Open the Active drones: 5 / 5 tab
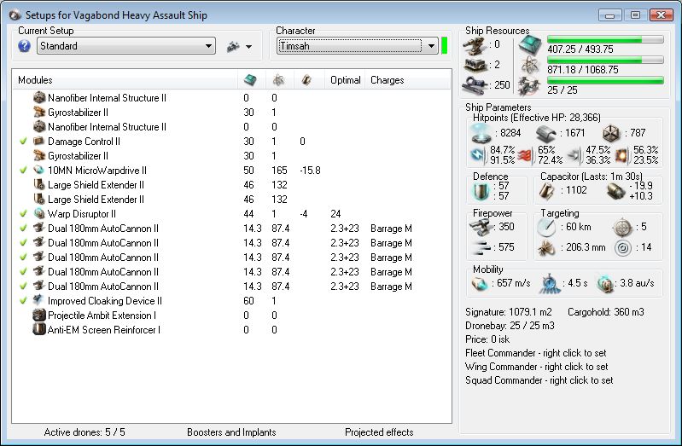682x446 pixels. [85, 432]
